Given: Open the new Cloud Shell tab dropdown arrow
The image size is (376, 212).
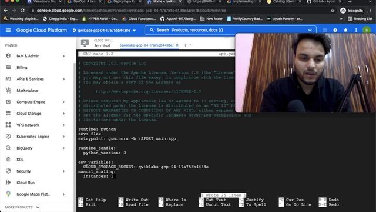Looking at the screenshot, I should click(x=190, y=45).
